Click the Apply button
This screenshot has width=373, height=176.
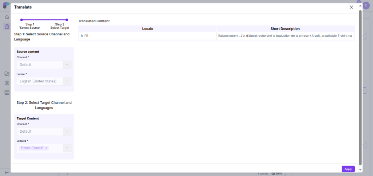click(348, 169)
